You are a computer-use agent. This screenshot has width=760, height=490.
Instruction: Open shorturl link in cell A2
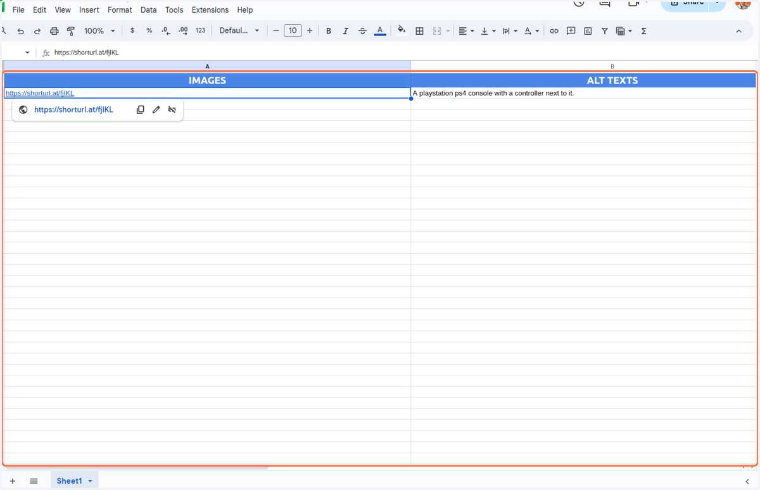point(40,93)
